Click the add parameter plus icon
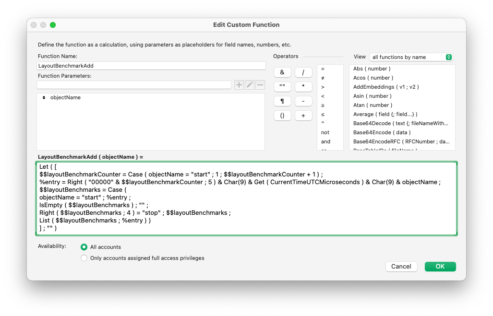This screenshot has height=316, width=493. click(239, 85)
